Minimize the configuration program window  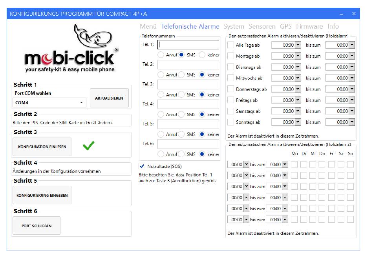[x=341, y=14]
